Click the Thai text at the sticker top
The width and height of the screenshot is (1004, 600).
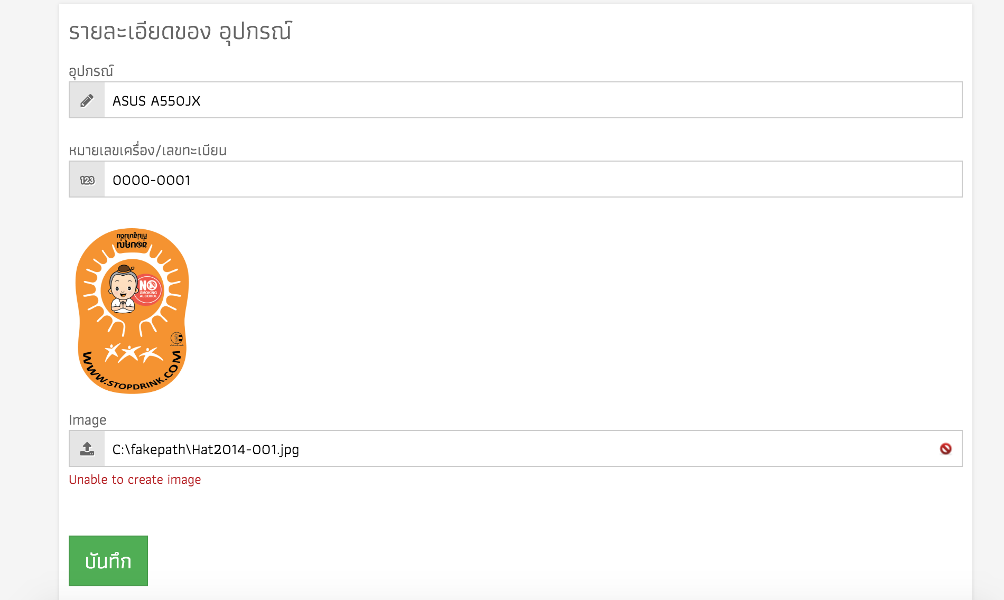point(132,240)
